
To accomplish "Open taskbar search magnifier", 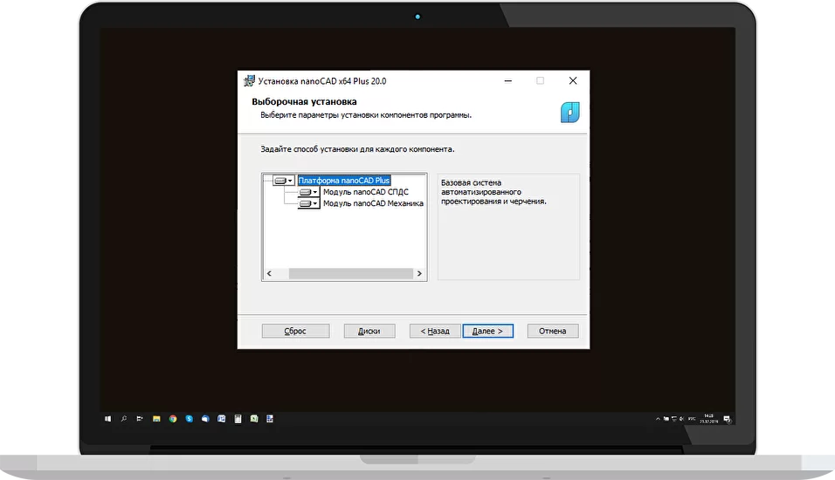I will pos(124,419).
